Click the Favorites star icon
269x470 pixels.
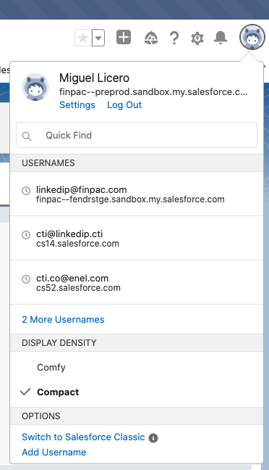83,38
